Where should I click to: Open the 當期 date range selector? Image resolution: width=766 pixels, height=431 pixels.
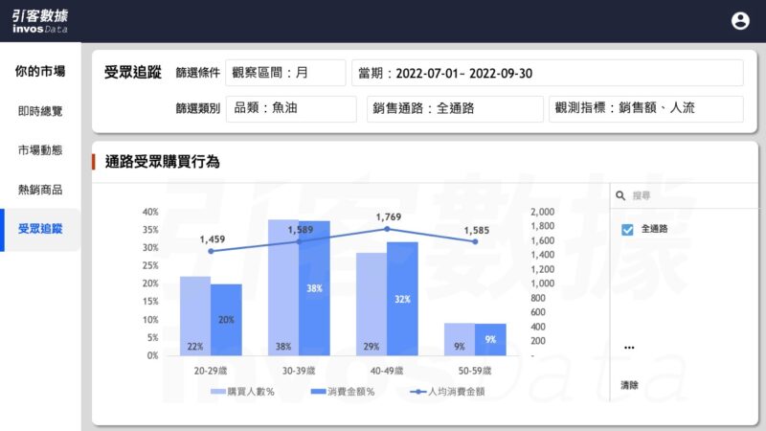[547, 73]
